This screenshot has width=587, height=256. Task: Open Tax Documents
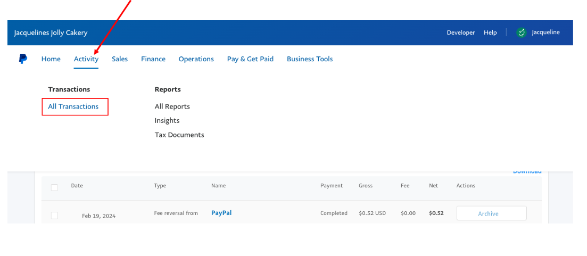(179, 135)
